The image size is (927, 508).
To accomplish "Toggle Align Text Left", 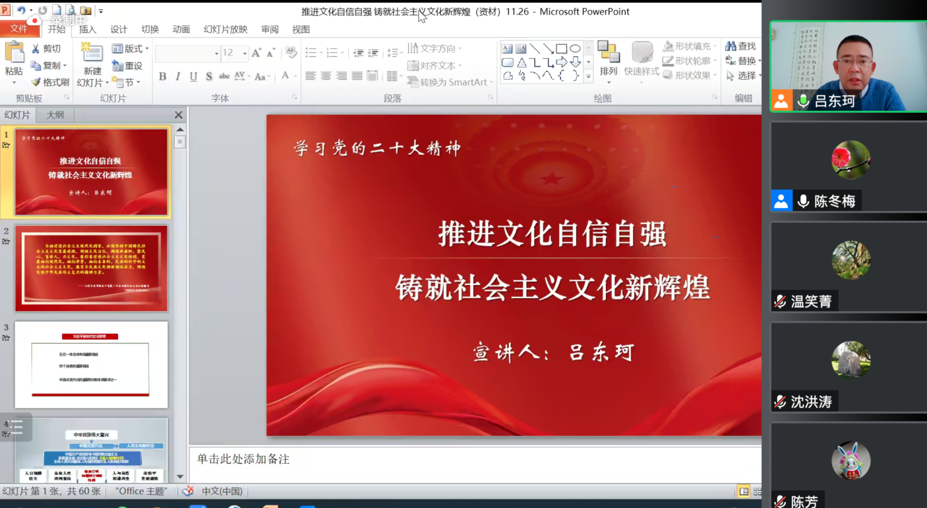I will click(x=310, y=76).
